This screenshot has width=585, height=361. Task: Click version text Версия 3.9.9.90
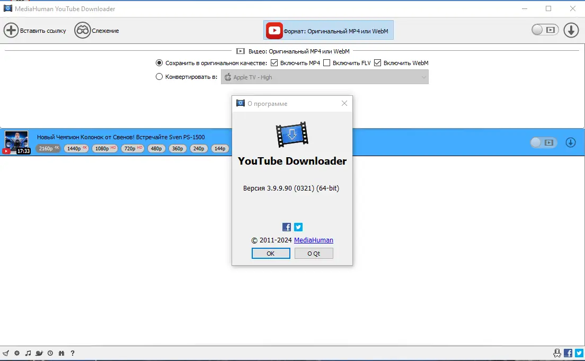coord(291,188)
